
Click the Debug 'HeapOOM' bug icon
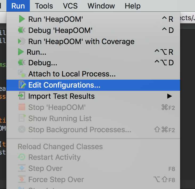22,30
